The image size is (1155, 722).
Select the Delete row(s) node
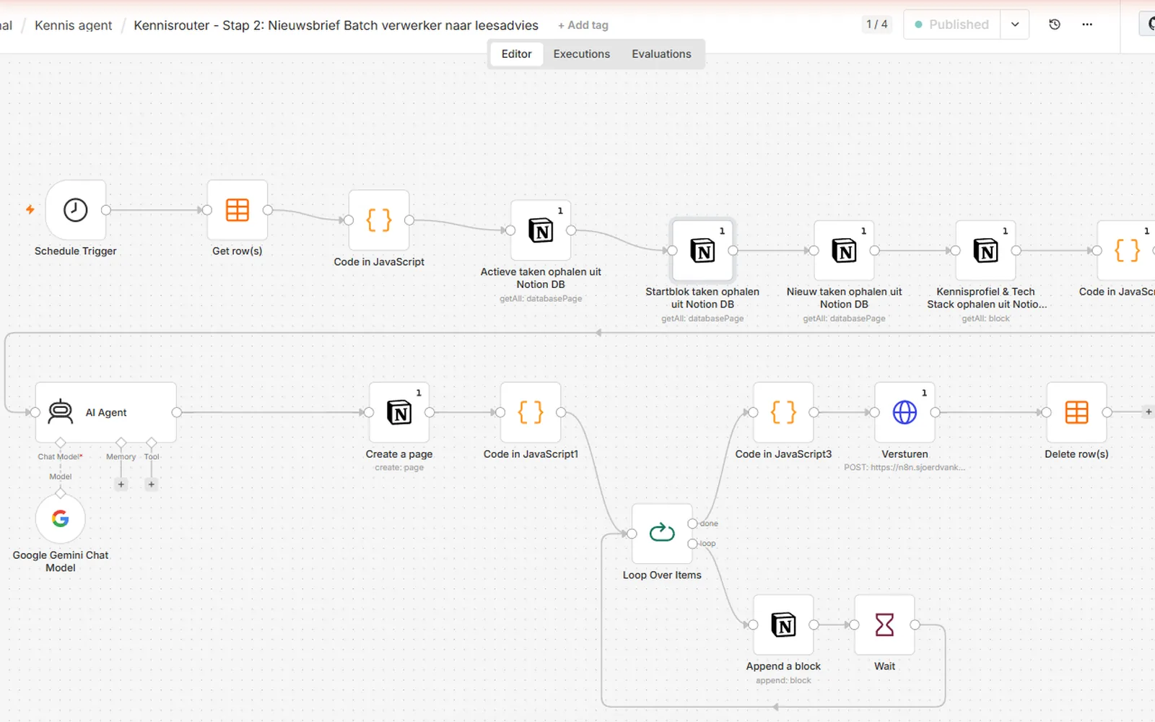point(1076,412)
